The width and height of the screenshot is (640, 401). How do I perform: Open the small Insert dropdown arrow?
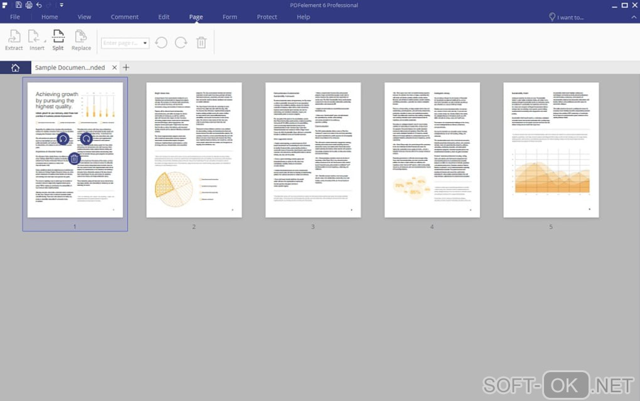[45, 41]
